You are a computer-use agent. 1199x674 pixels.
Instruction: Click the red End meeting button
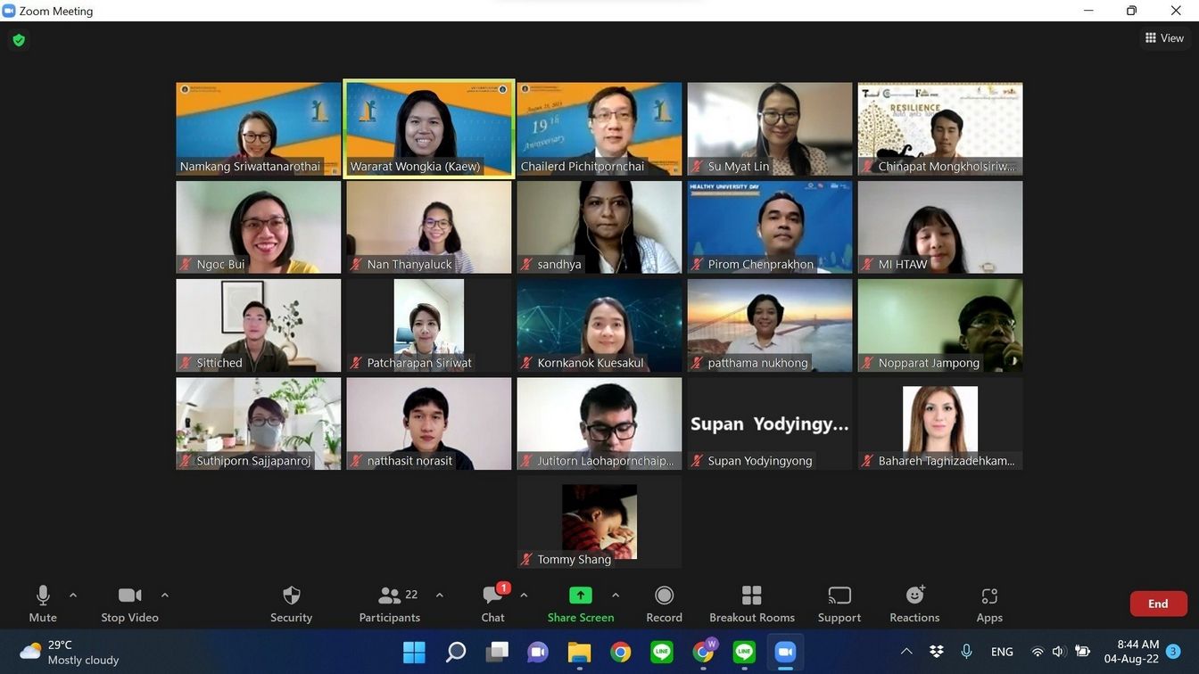[1157, 604]
